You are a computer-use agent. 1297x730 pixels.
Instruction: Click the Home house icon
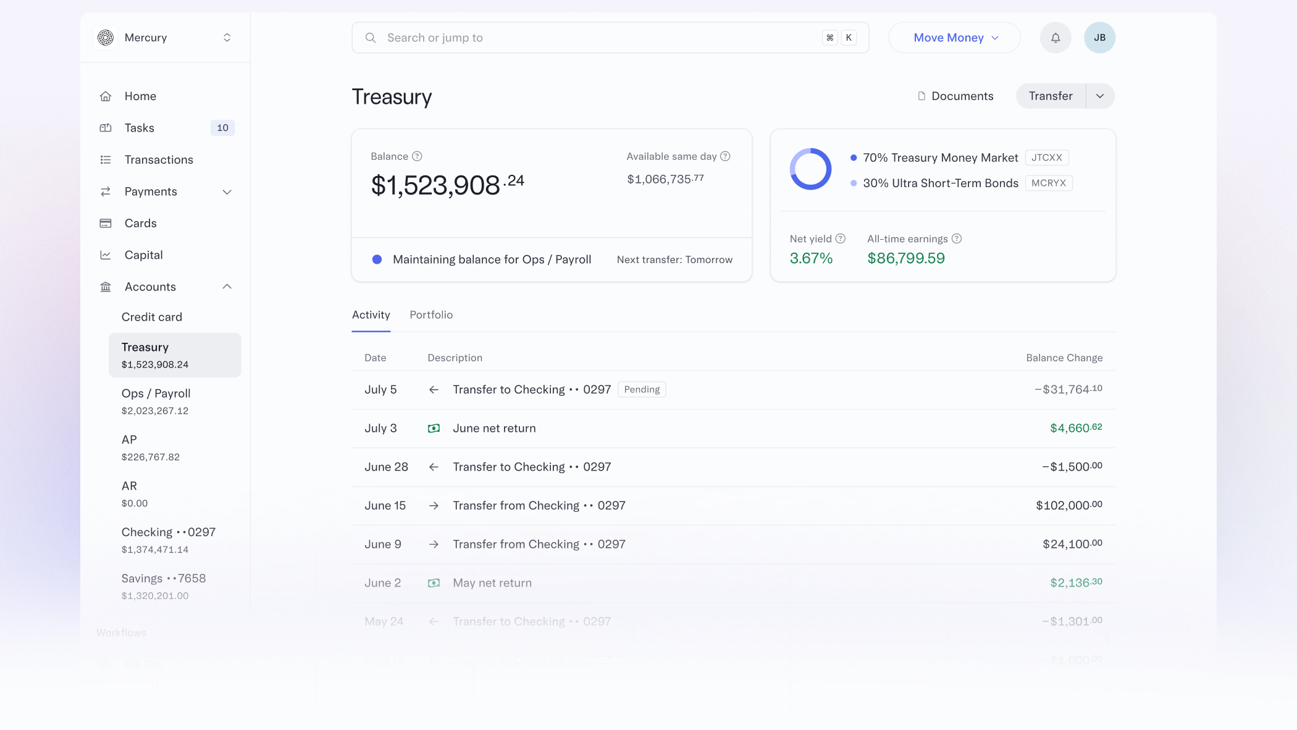click(106, 96)
